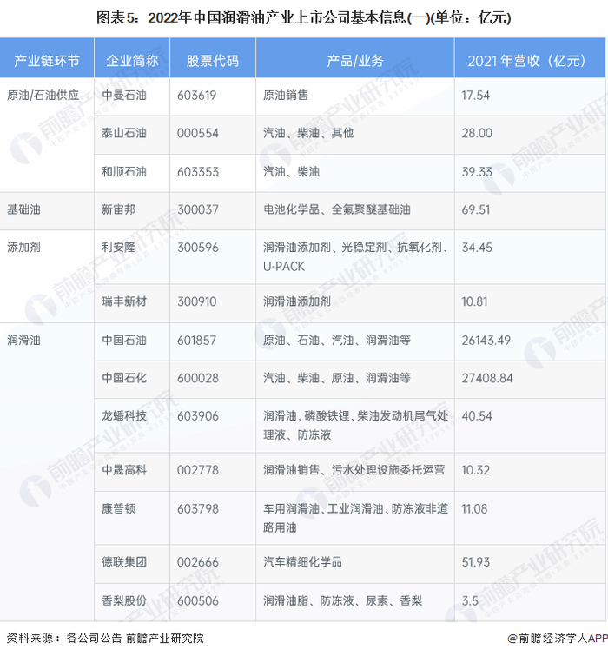Click revenue value 28.00

coord(477,133)
